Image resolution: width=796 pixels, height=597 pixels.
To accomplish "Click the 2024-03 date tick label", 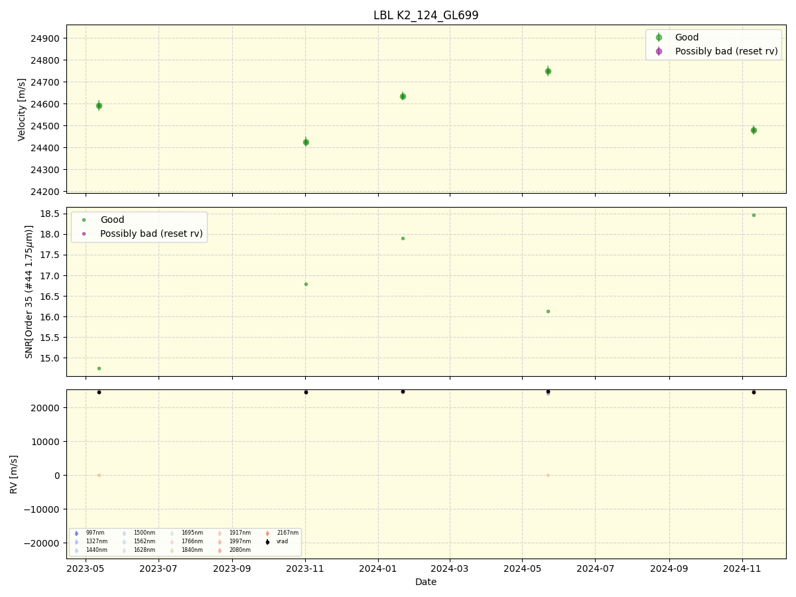I will 450,568.
